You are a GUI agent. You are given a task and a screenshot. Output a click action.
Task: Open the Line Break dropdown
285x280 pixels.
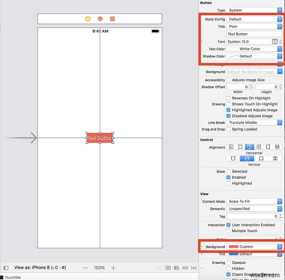pos(254,122)
